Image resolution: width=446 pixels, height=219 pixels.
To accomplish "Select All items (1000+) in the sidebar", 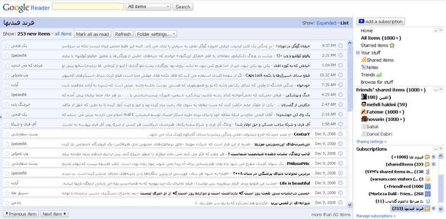I will point(381,38).
